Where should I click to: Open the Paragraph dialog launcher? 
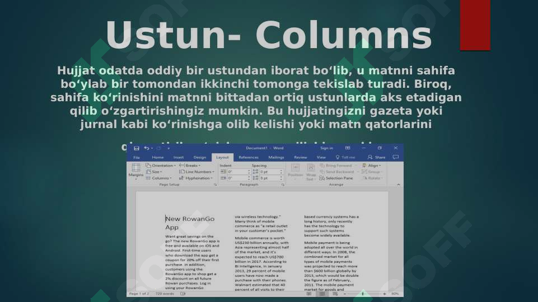tap(283, 185)
